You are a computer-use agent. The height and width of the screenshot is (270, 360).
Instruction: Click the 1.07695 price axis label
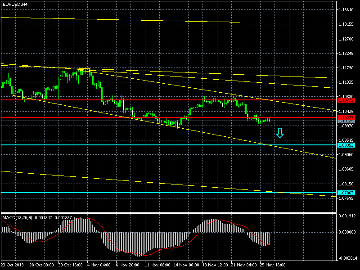[346, 198]
